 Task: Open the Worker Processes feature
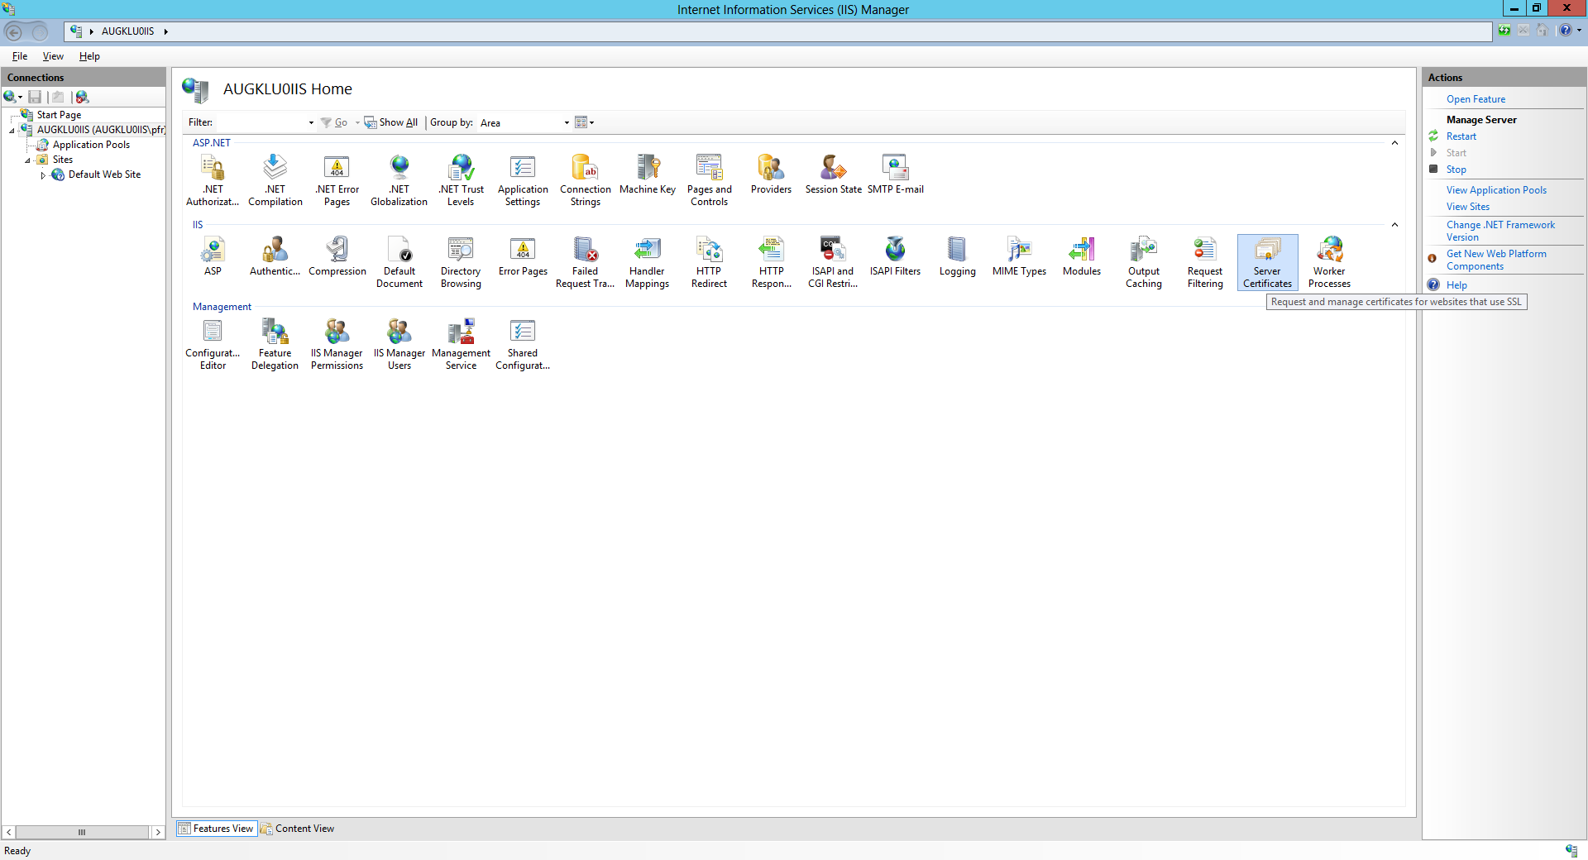(x=1329, y=261)
